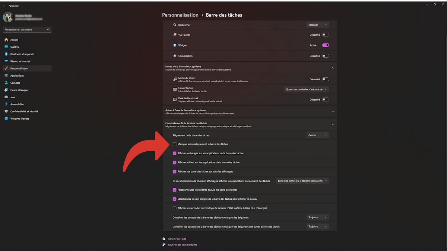Open the autres barres des tâches Toujours dropdown
Viewport: 447px width, 251px height.
tap(318, 226)
